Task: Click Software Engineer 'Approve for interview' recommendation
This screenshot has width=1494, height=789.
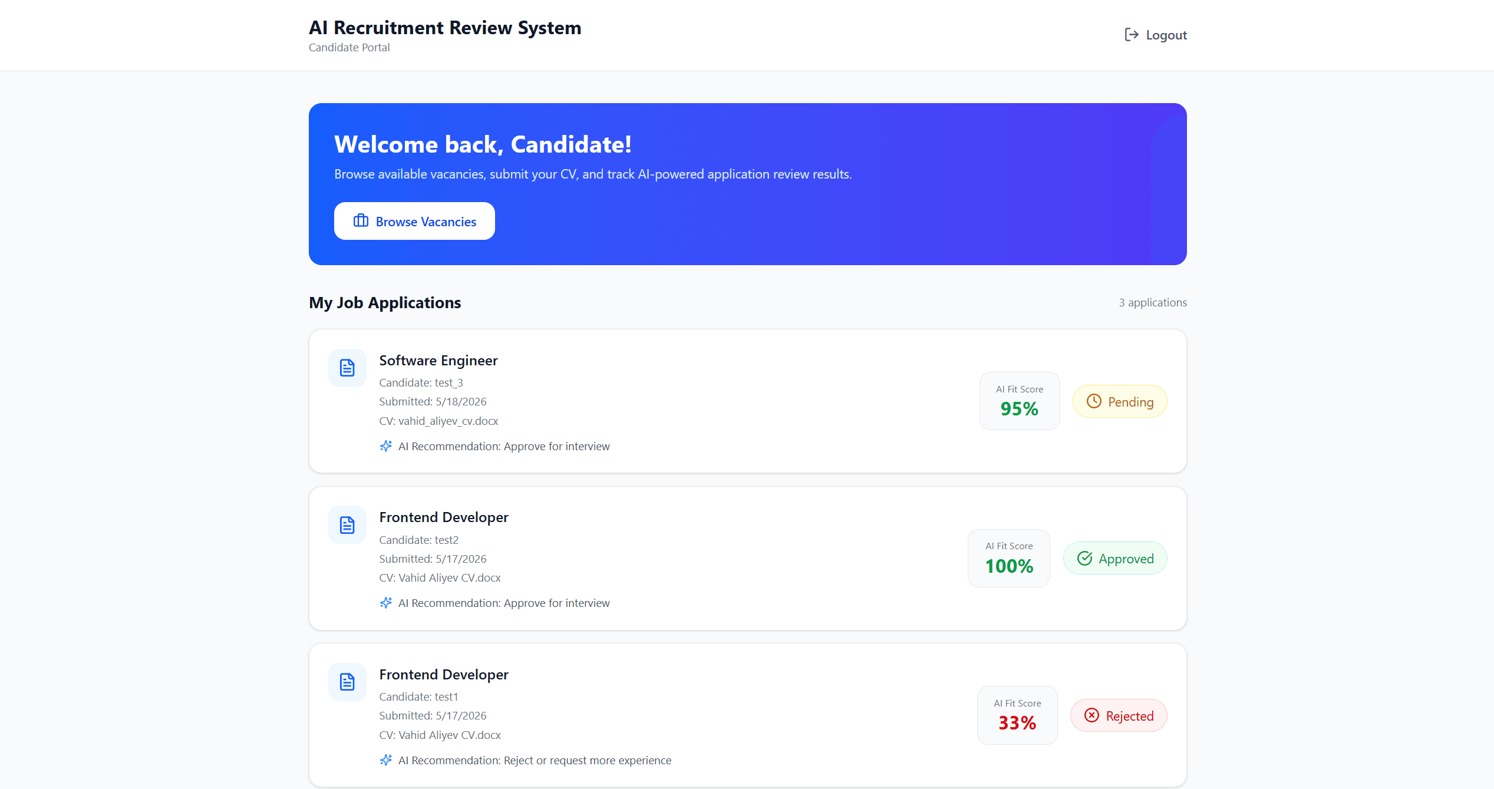Action: pyautogui.click(x=557, y=447)
